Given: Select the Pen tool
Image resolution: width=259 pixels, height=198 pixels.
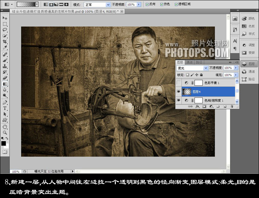Looking at the screenshot, I should click(5, 102).
